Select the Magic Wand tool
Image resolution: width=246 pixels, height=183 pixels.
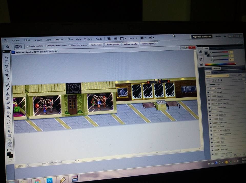click(7, 71)
